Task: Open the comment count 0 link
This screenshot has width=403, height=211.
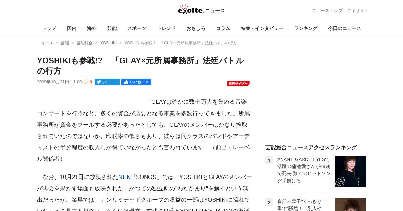Action: [91, 82]
